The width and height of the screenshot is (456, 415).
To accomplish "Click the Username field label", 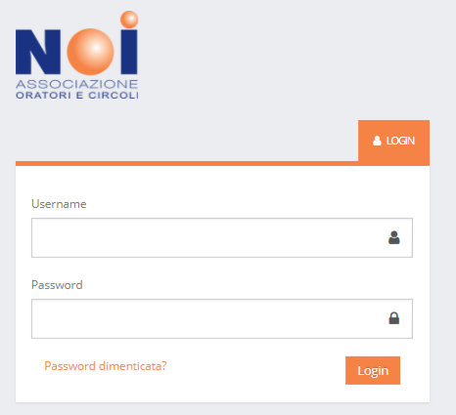I will [59, 204].
